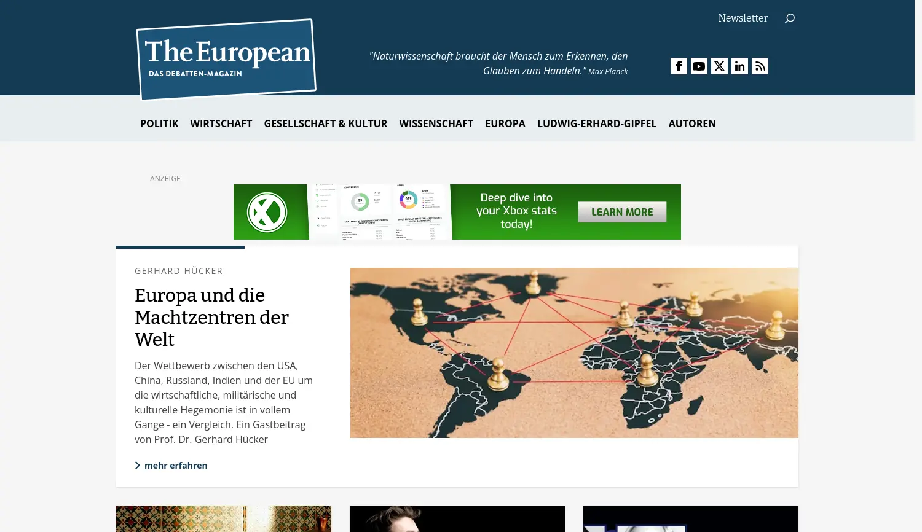Click the Newsletter link
This screenshot has height=532, width=922.
click(743, 18)
